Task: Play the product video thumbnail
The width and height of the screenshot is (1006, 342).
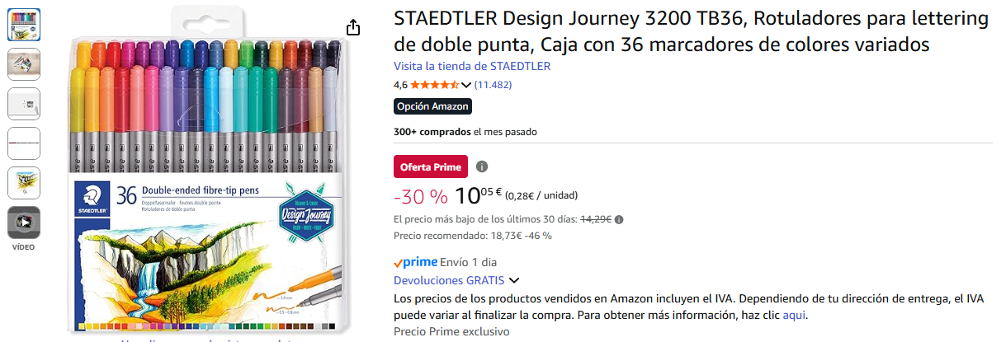Action: pos(24,223)
